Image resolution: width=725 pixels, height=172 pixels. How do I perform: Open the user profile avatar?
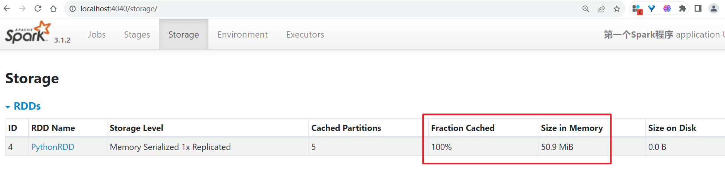(713, 9)
